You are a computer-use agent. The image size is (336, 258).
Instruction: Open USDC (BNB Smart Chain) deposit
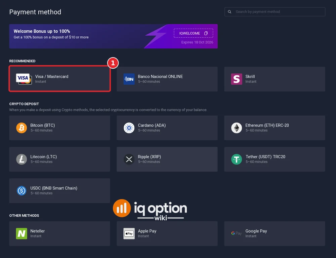[x=59, y=191]
